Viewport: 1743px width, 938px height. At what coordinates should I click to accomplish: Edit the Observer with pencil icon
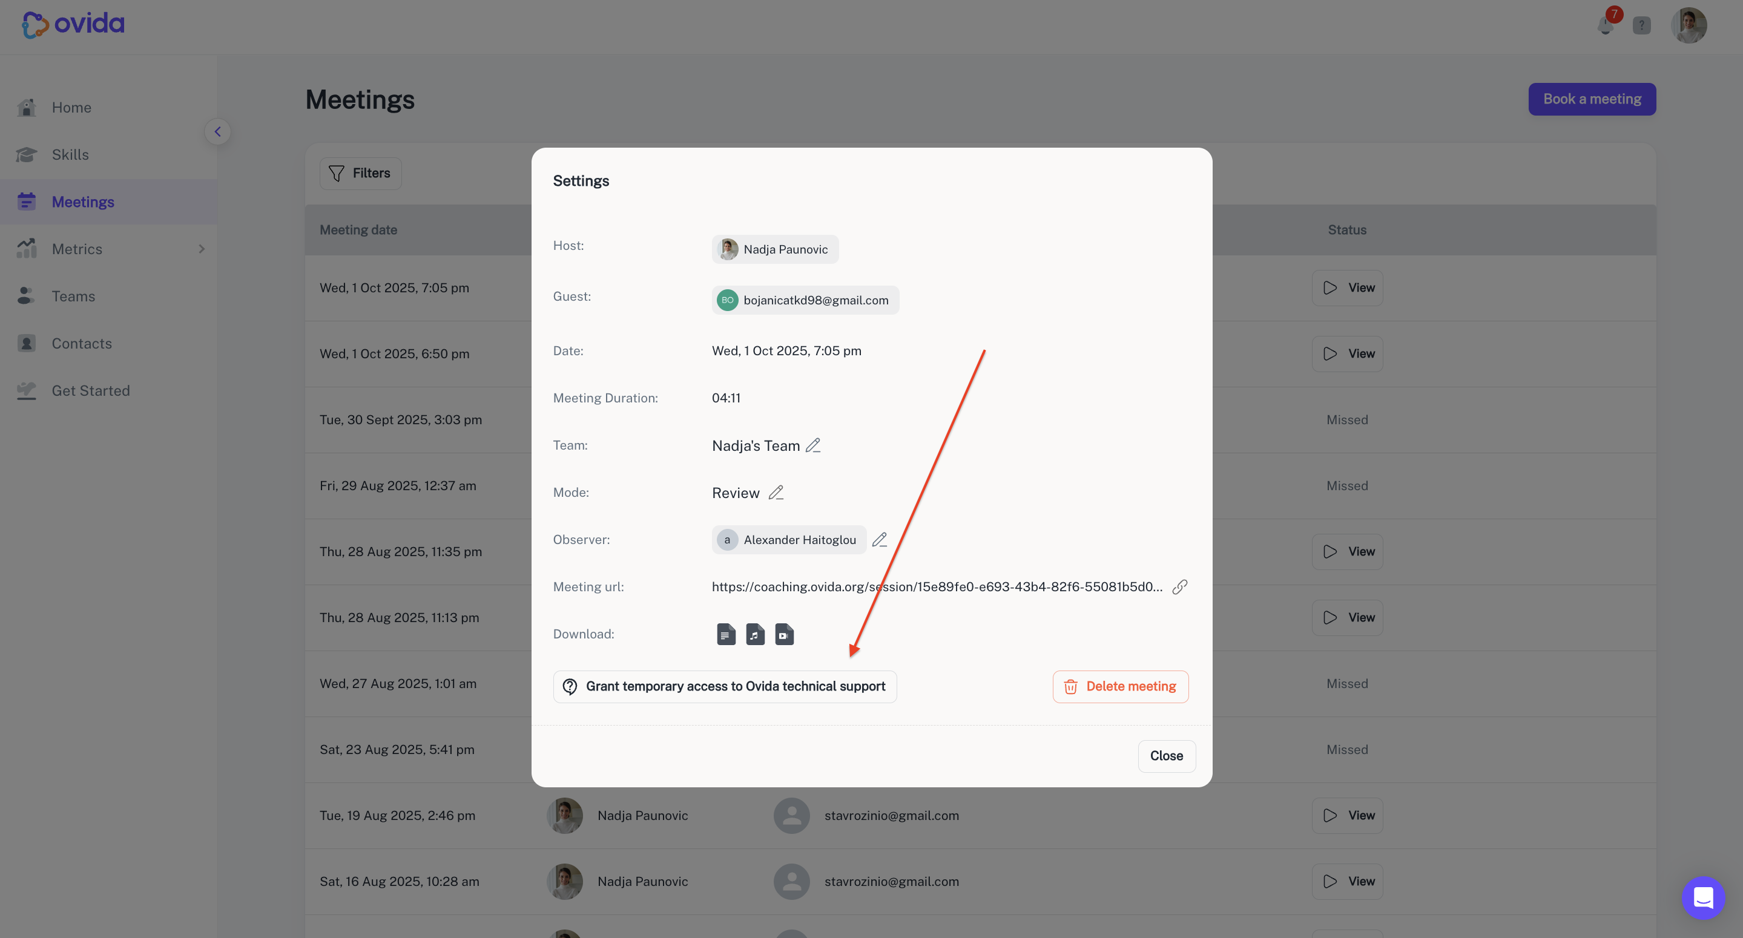pos(880,540)
